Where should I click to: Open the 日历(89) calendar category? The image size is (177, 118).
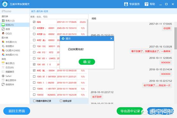click(x=10, y=67)
